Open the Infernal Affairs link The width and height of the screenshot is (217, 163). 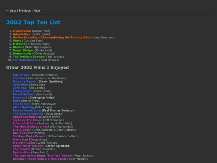pyautogui.click(x=25, y=124)
